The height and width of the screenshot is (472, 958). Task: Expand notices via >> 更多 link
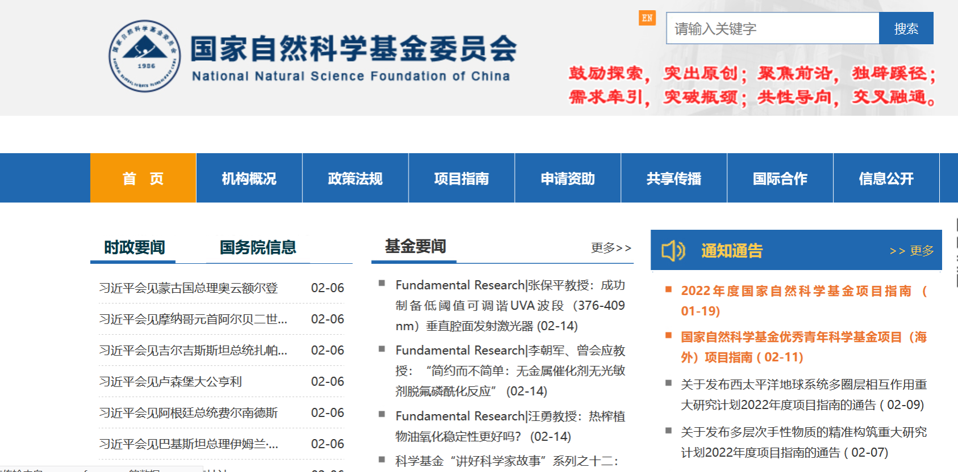pyautogui.click(x=911, y=251)
